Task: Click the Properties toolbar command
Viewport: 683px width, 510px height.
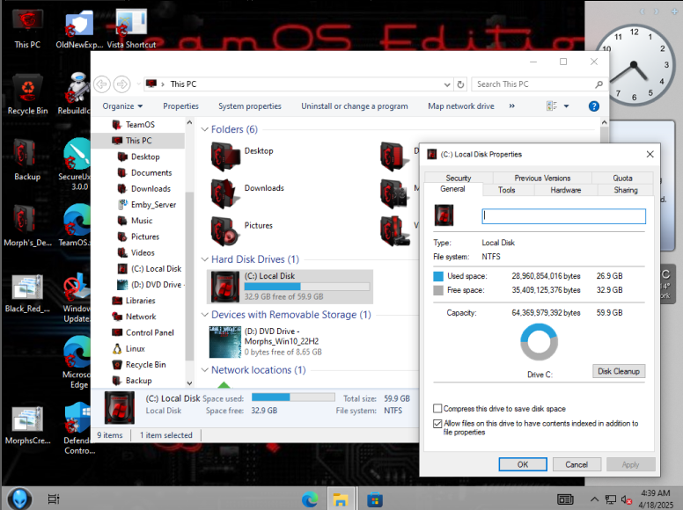Action: pos(180,106)
